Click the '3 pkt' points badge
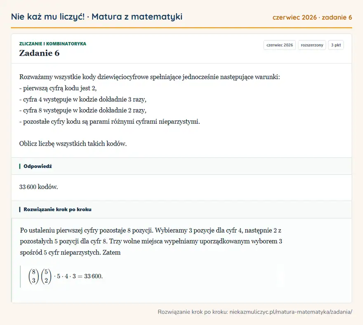363x325 pixels. tap(336, 45)
